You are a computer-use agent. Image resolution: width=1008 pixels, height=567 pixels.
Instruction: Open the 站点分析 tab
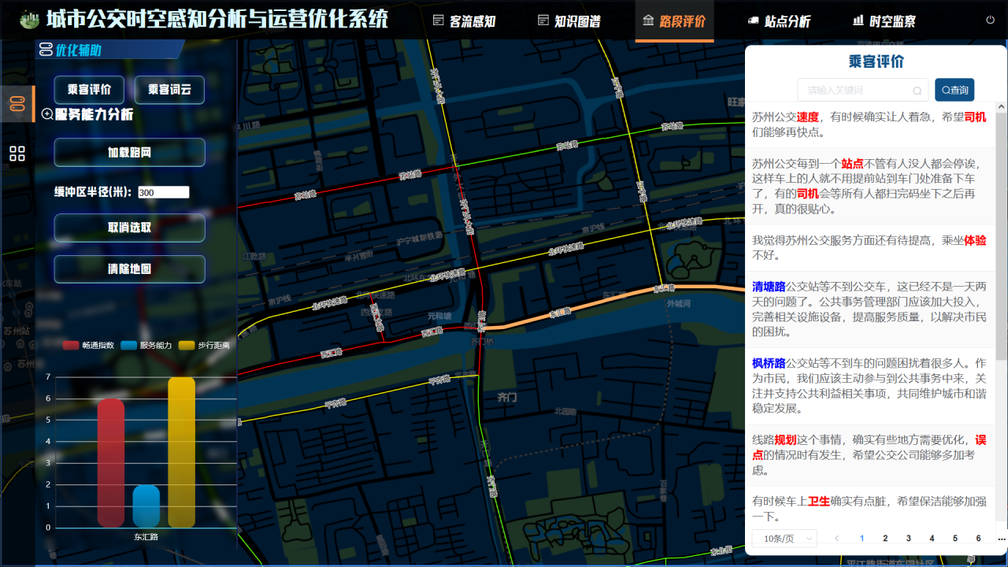click(x=779, y=21)
